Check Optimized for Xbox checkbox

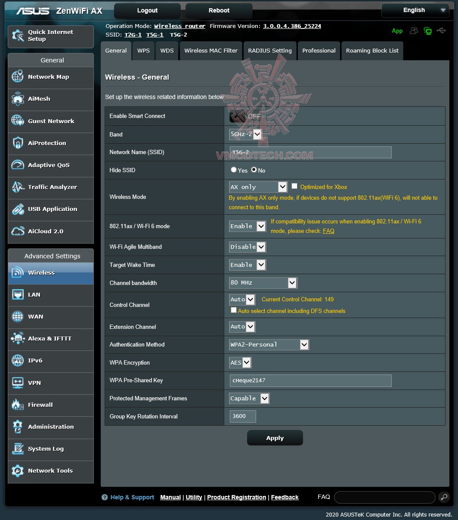(x=294, y=186)
